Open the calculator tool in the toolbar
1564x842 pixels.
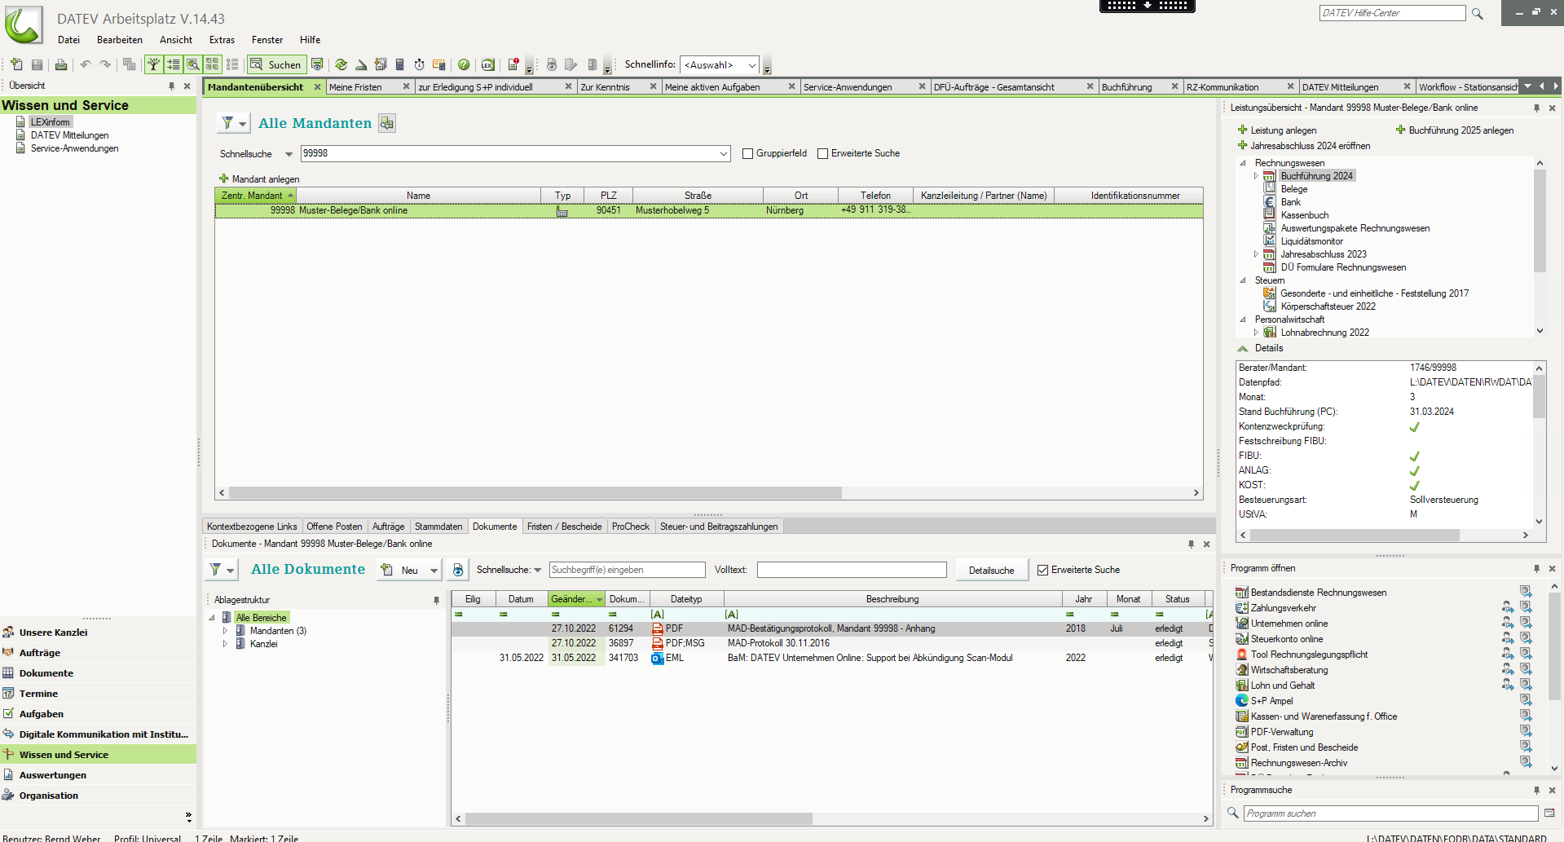399,64
